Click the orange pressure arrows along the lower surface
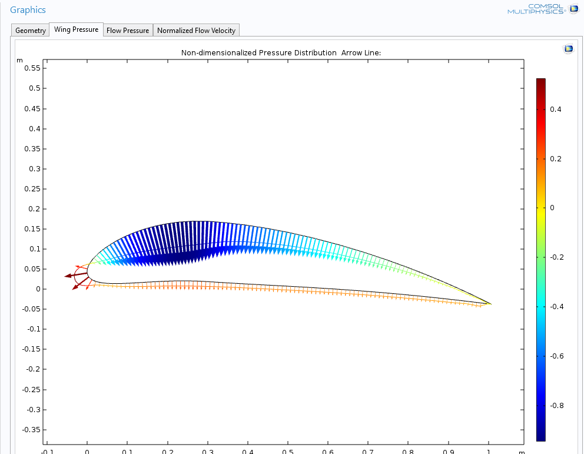This screenshot has width=584, height=454. [x=283, y=289]
